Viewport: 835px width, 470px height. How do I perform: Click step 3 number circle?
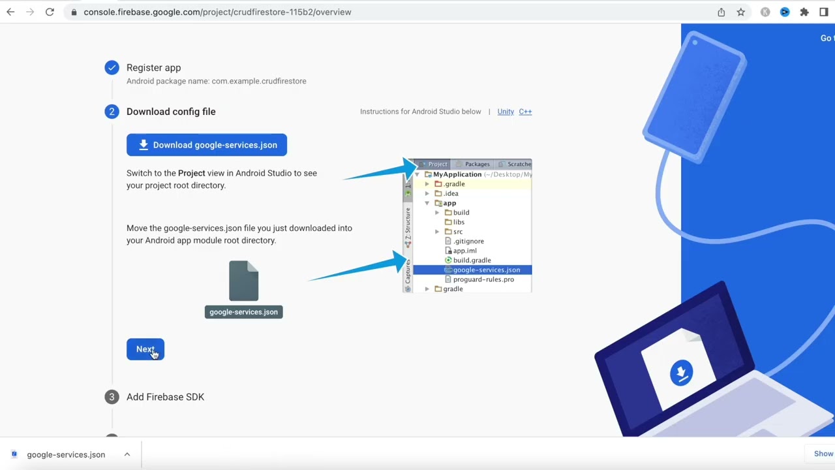pos(112,397)
